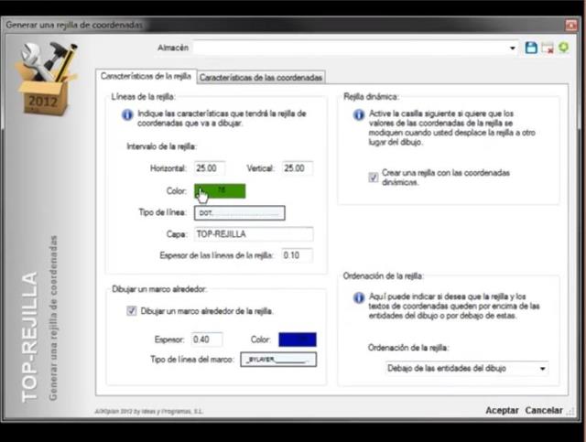Image resolution: width=586 pixels, height=442 pixels.
Task: Click the Vertical interval field
Action: pos(298,168)
